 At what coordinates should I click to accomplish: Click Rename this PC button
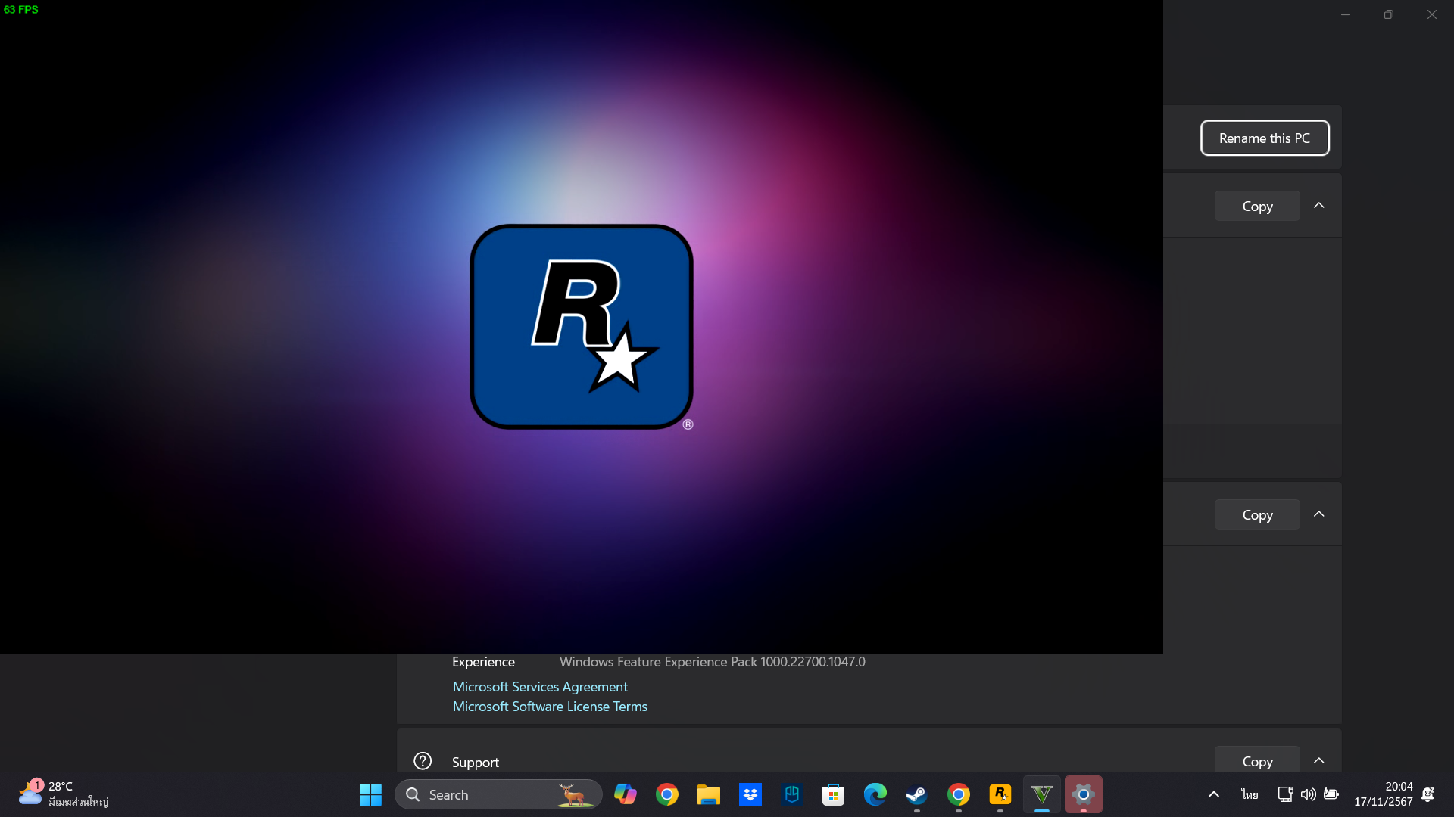click(x=1265, y=138)
